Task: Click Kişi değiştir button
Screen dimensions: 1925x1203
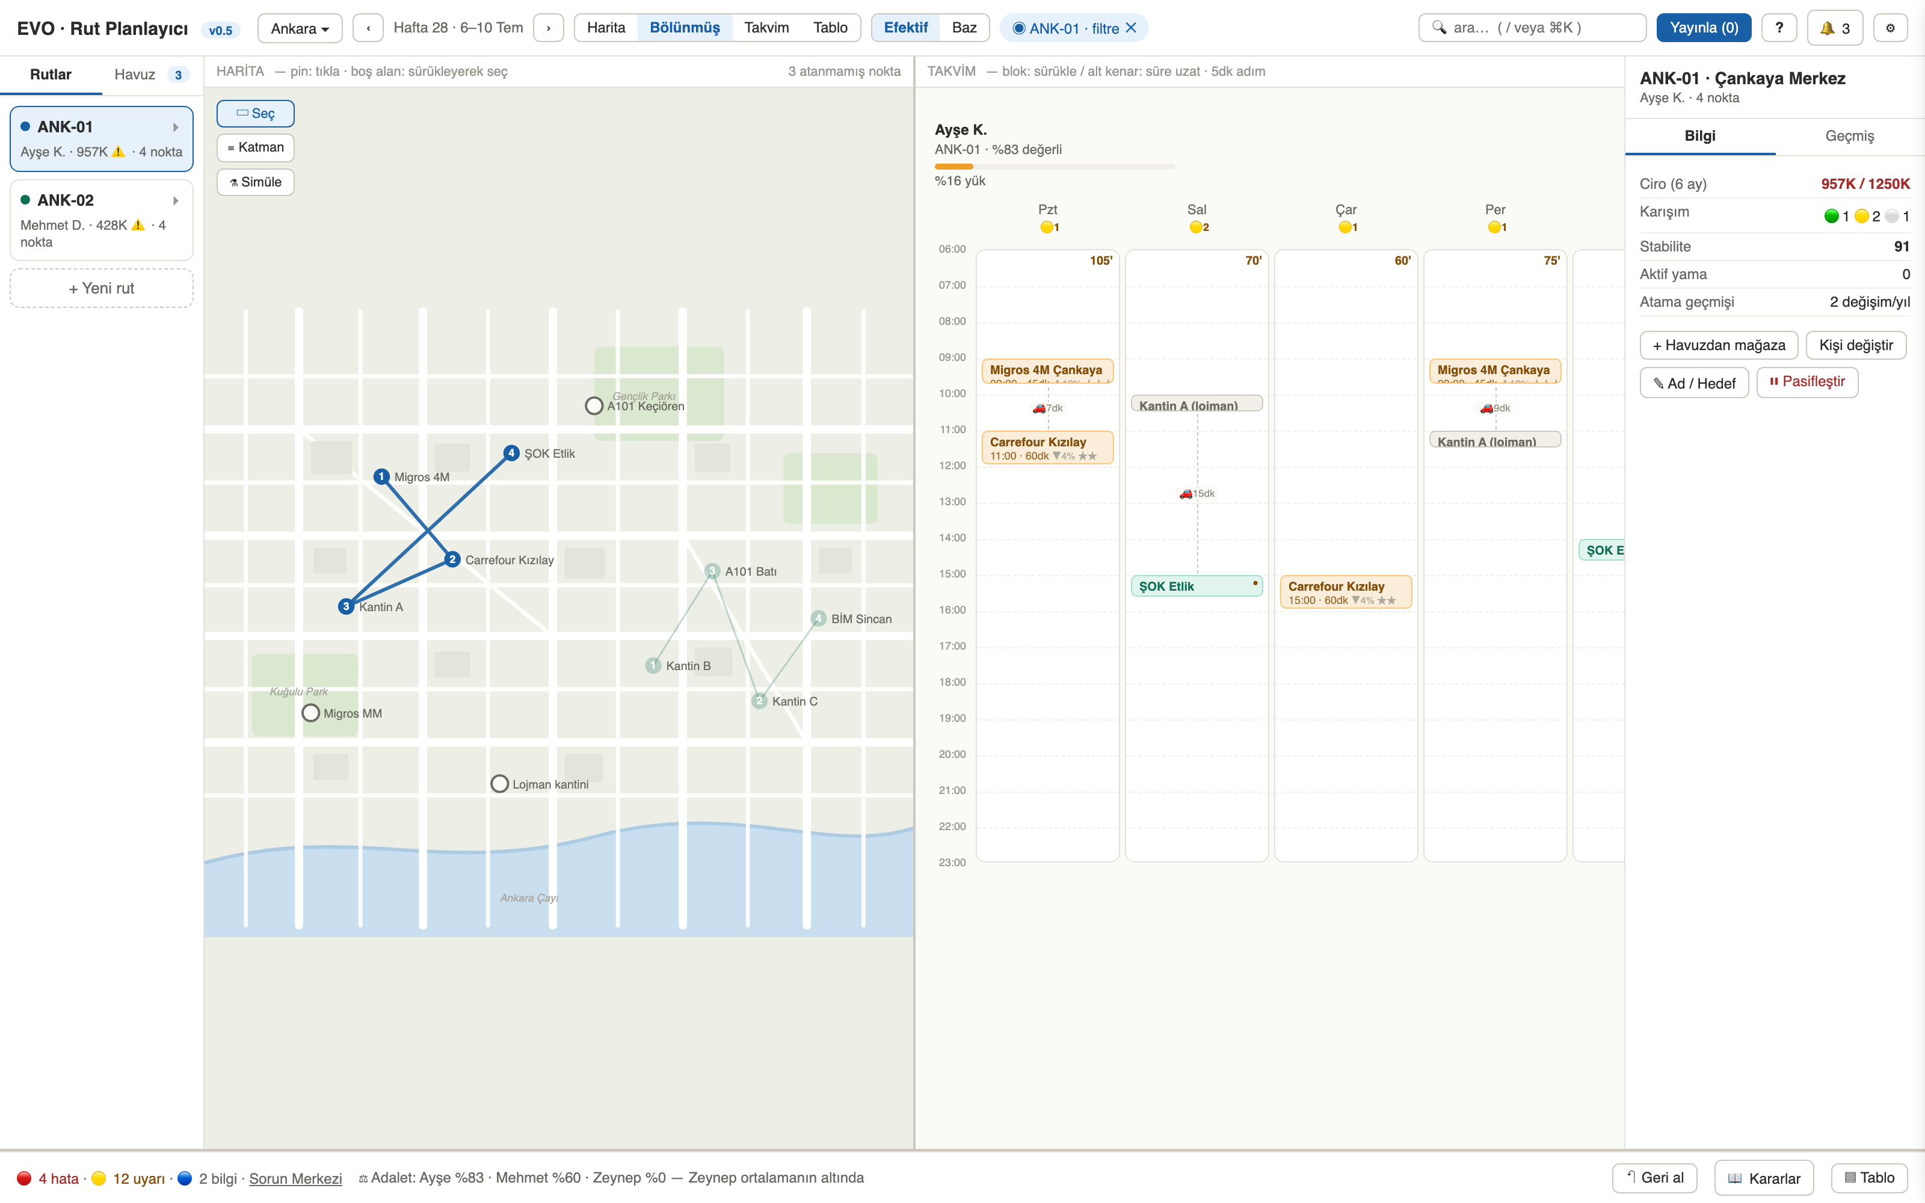Action: point(1855,345)
